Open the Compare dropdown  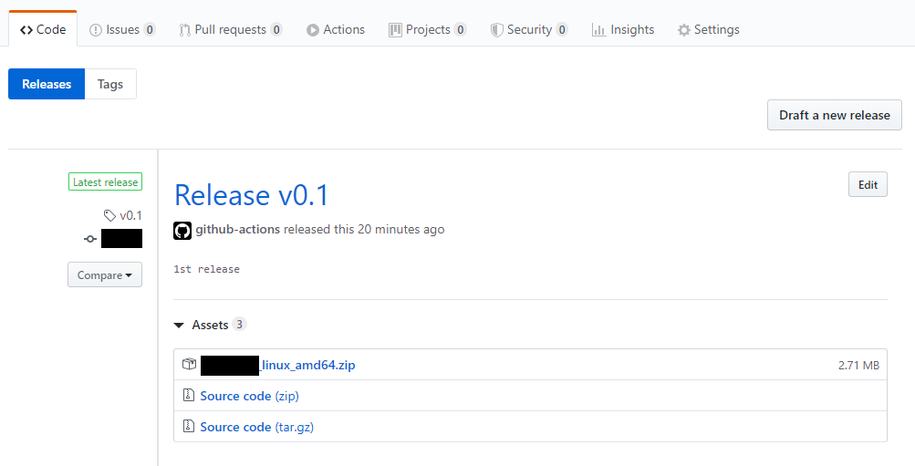[x=105, y=274]
